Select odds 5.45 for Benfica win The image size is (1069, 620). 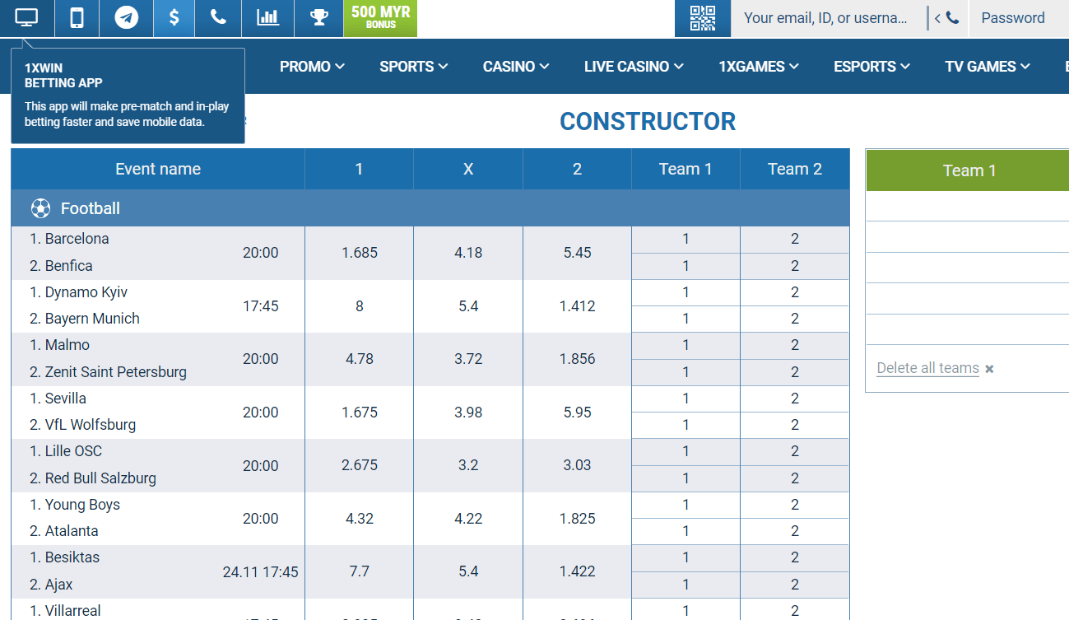[577, 253]
